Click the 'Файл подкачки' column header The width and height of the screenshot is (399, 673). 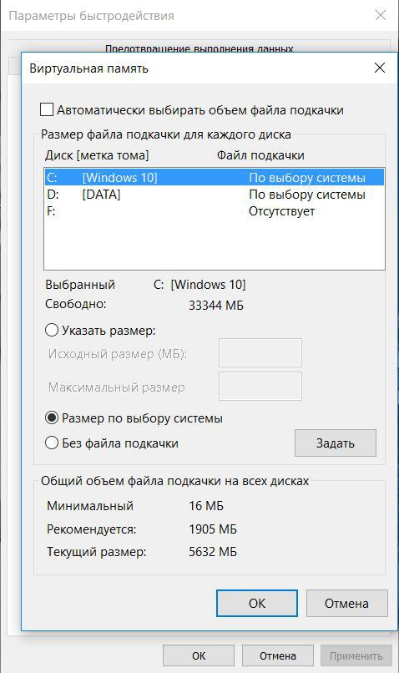pos(260,155)
